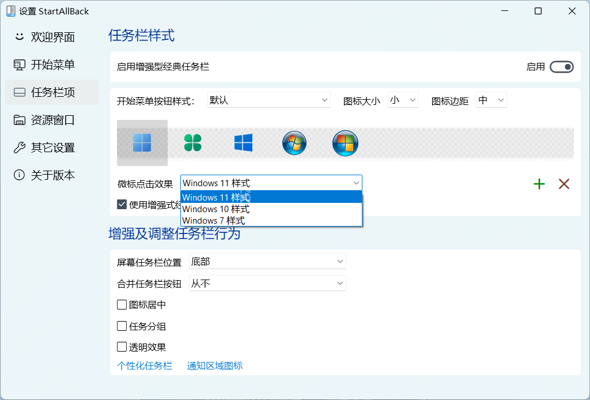This screenshot has height=400, width=590.
Task: Go to the 其它设置 page
Action: click(x=52, y=148)
